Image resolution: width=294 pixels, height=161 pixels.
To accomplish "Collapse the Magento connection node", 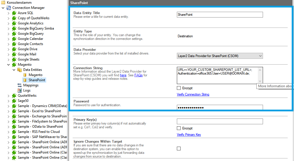I will coord(8,65).
